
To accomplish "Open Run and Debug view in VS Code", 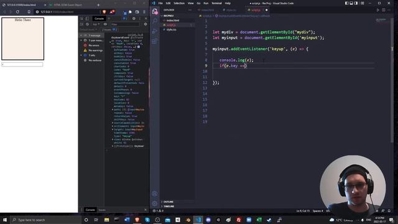I will (x=155, y=31).
